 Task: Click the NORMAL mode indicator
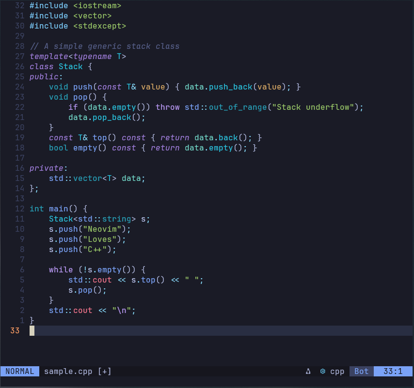[x=20, y=372]
